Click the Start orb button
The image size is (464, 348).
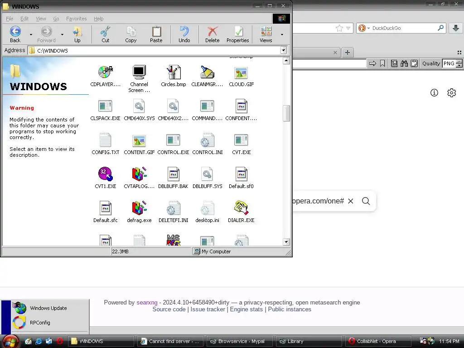click(10, 342)
